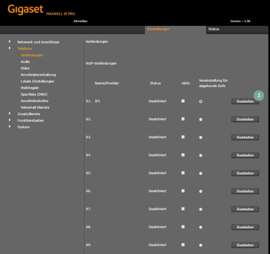The height and width of the screenshot is (254, 270).
Task: Click Bearbeiten for connection 05
Action: (x=245, y=173)
